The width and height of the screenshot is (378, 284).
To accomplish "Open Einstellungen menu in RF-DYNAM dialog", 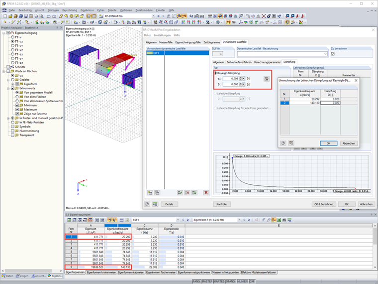I will coord(162,35).
